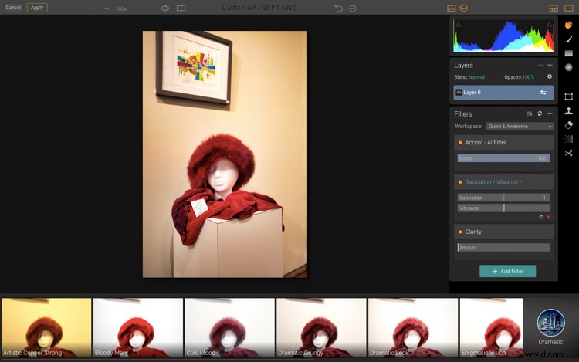This screenshot has height=362, width=579.
Task: Click the zoom in plus icon
Action: click(x=107, y=8)
